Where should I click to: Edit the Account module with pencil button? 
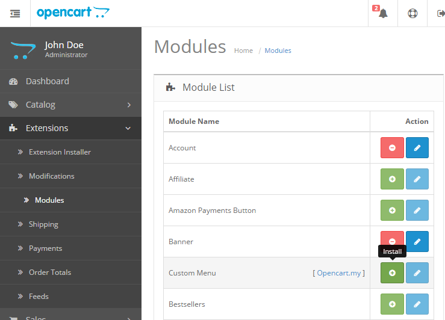417,148
